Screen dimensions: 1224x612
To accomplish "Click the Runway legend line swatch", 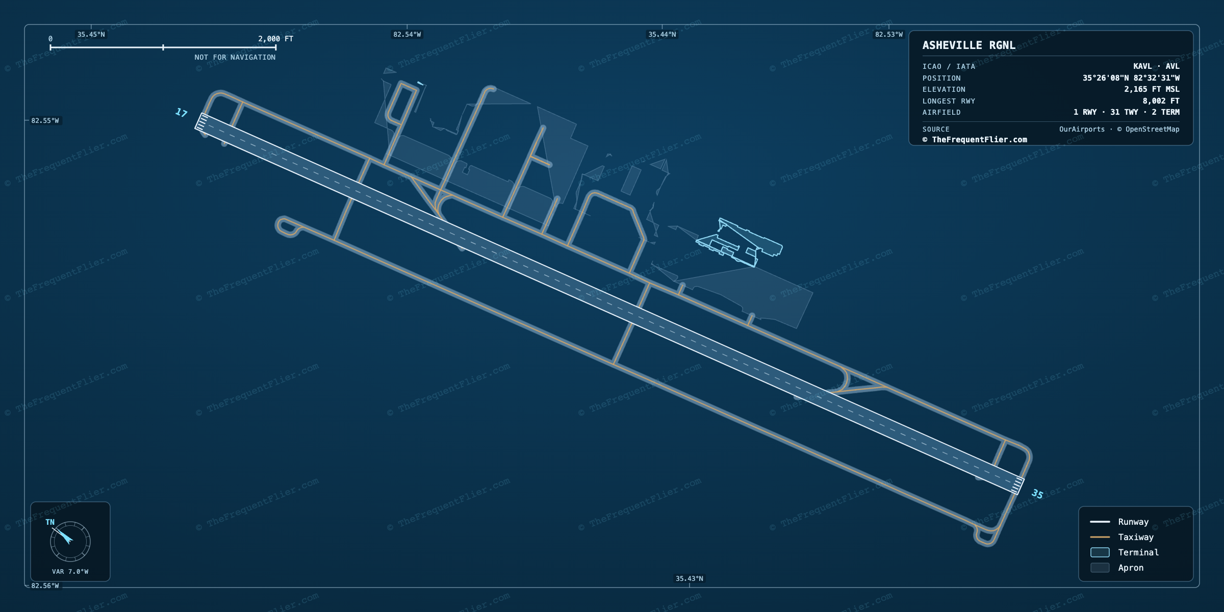I will (x=1100, y=522).
